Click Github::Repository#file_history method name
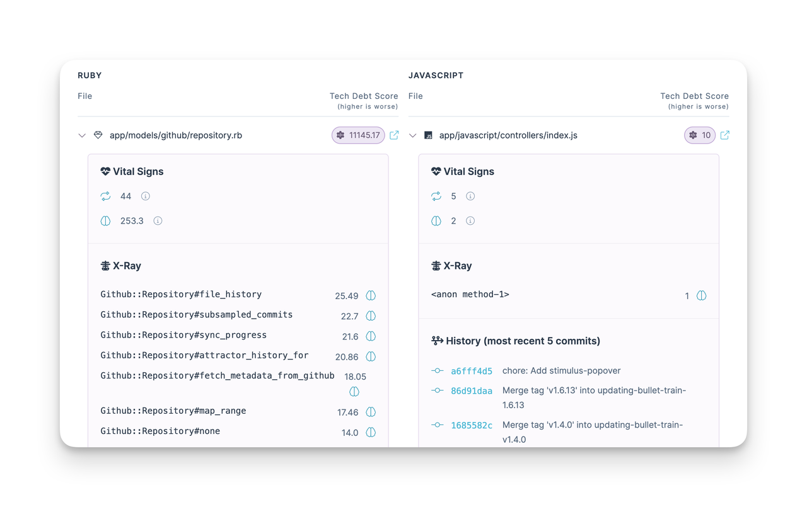This screenshot has height=507, width=807. click(x=181, y=294)
